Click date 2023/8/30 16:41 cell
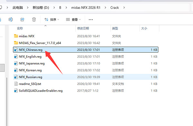Viewport: 193px width, 126px height. (x=88, y=36)
